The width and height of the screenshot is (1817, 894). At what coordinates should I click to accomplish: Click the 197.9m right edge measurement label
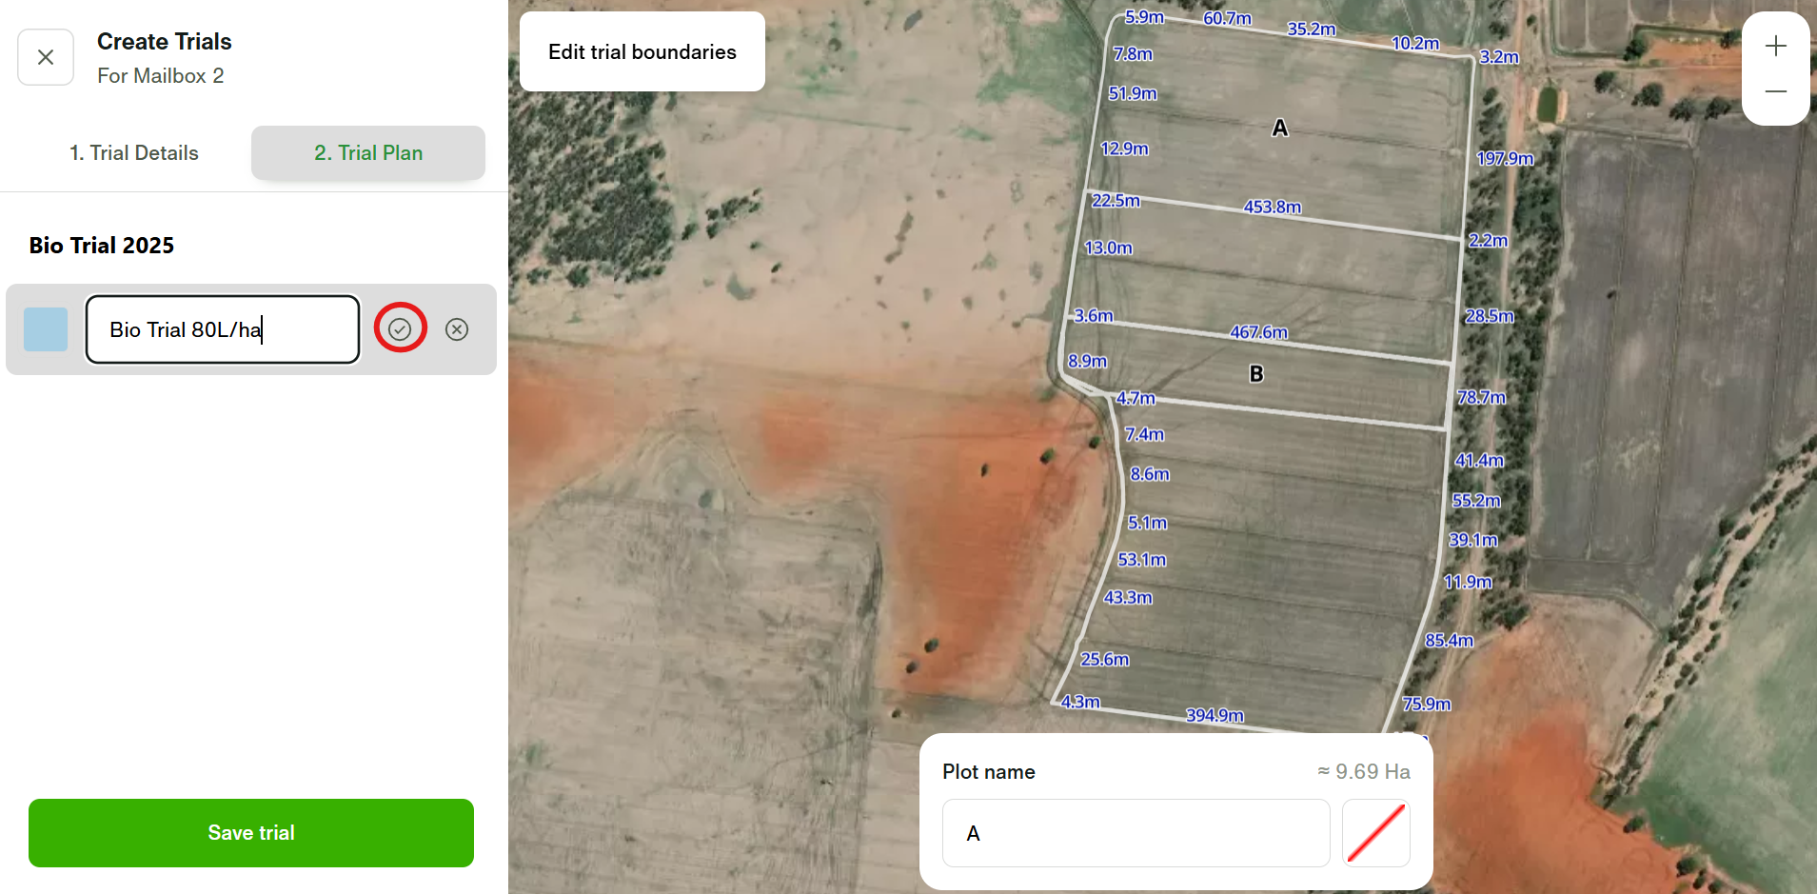tap(1505, 158)
